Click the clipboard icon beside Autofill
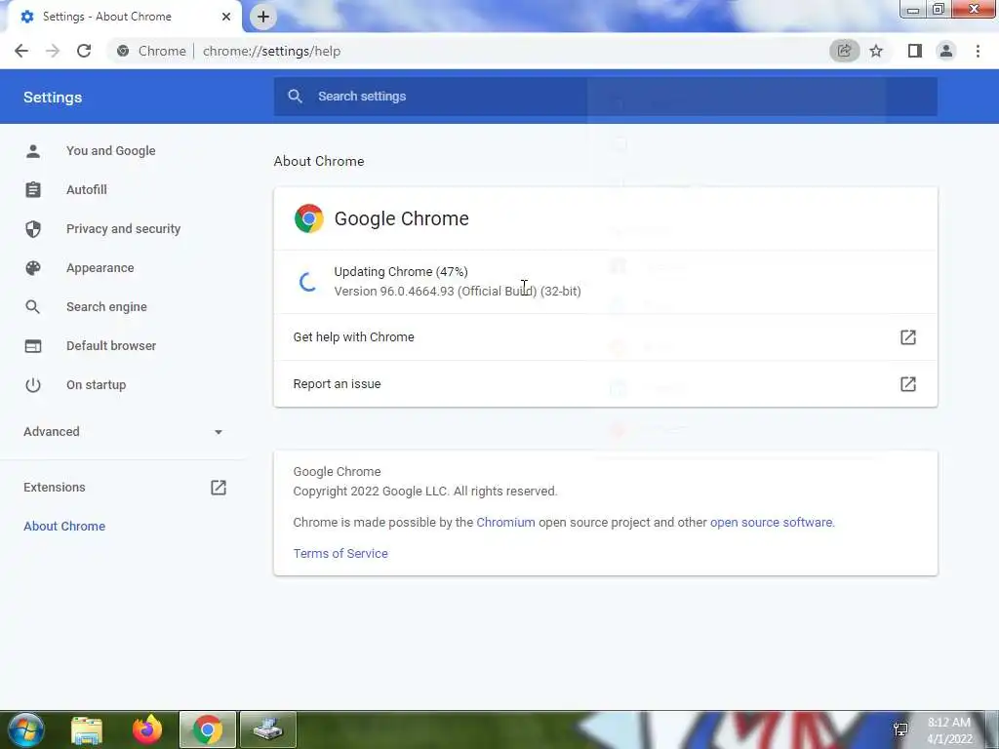The width and height of the screenshot is (999, 749). 33,190
